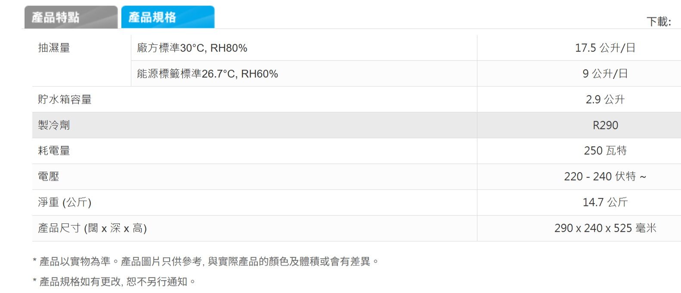Select the 能源標籤標準26.7°C, RH60% cell
The height and width of the screenshot is (293, 681).
click(207, 74)
